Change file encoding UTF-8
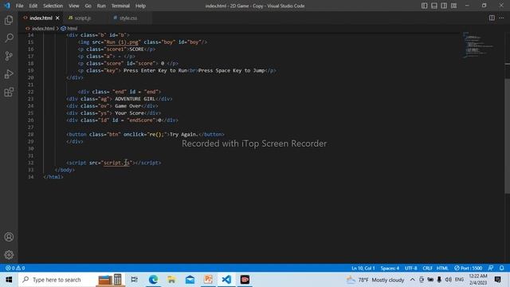Screen dimensions: 510x287 coord(411,268)
